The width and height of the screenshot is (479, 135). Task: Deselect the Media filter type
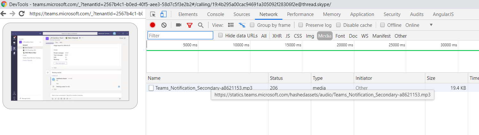325,36
